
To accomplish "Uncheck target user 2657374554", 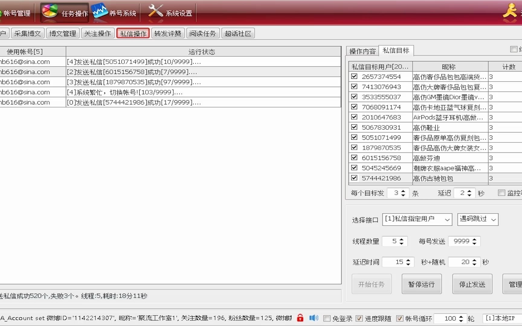I will click(x=354, y=76).
